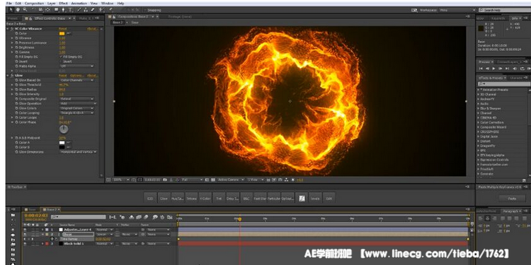Open Color Looping dropdown
531x265 pixels.
click(x=76, y=113)
